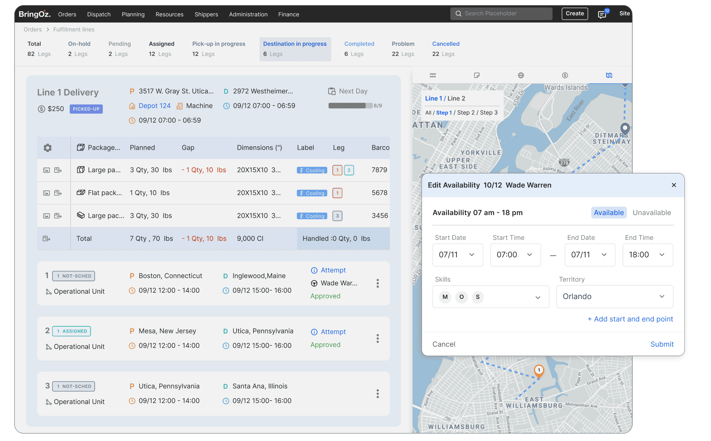Open image icon in Flat pack row
Image resolution: width=711 pixels, height=441 pixels.
coord(46,193)
